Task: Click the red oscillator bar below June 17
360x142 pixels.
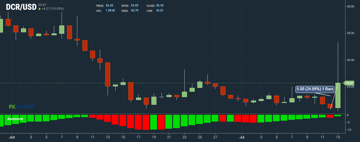Action: (x=138, y=122)
